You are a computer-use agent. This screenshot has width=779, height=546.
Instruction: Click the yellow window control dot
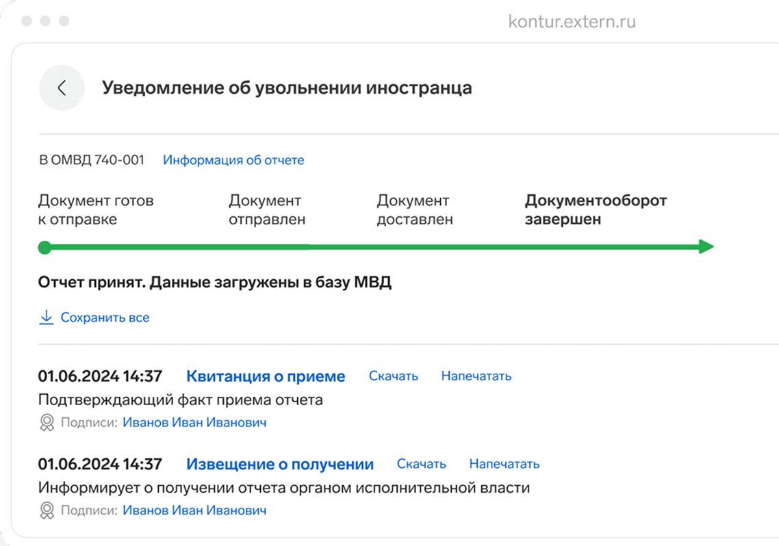click(46, 21)
